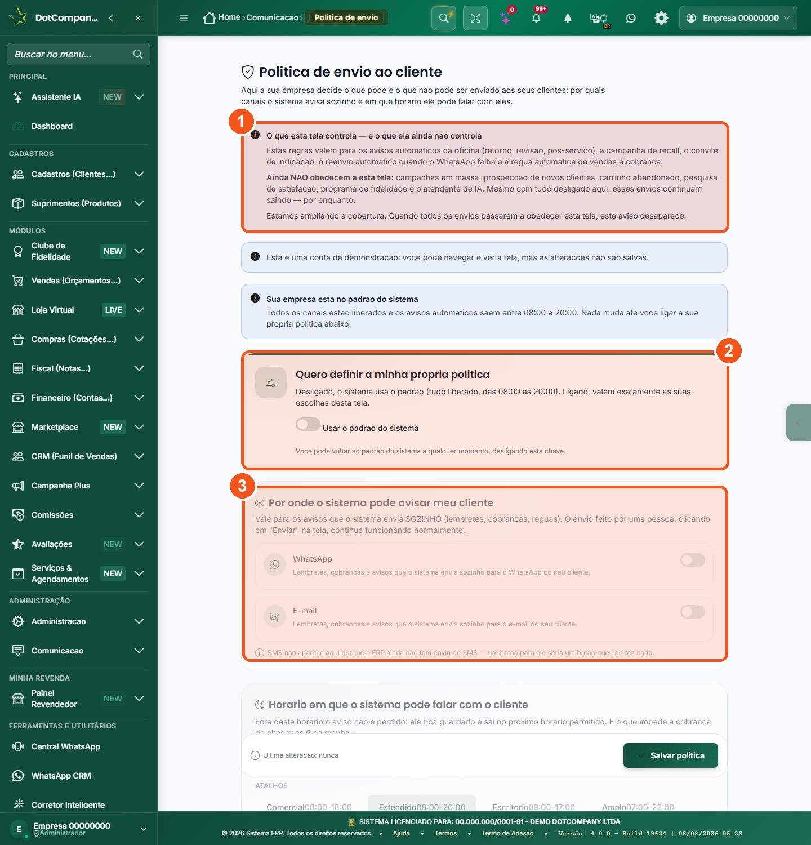Expand the Marketplace menu

point(139,427)
